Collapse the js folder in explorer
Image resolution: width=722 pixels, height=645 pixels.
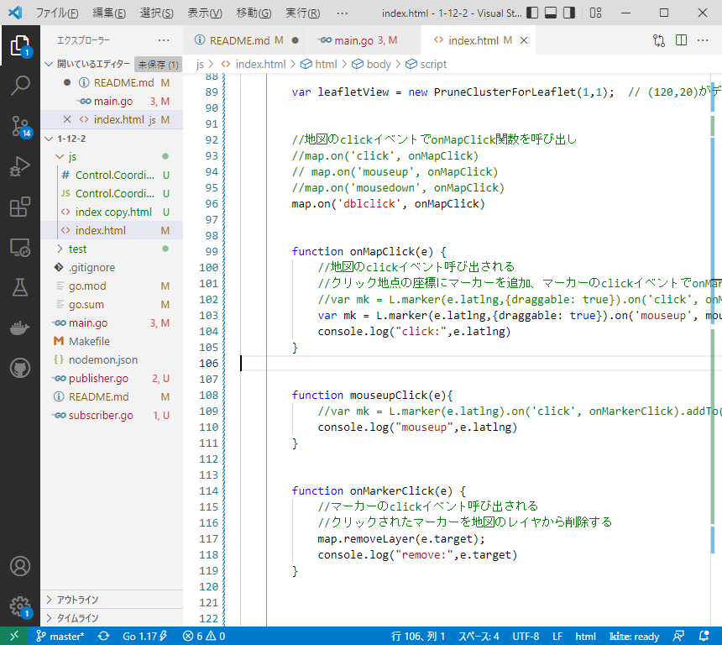(72, 156)
